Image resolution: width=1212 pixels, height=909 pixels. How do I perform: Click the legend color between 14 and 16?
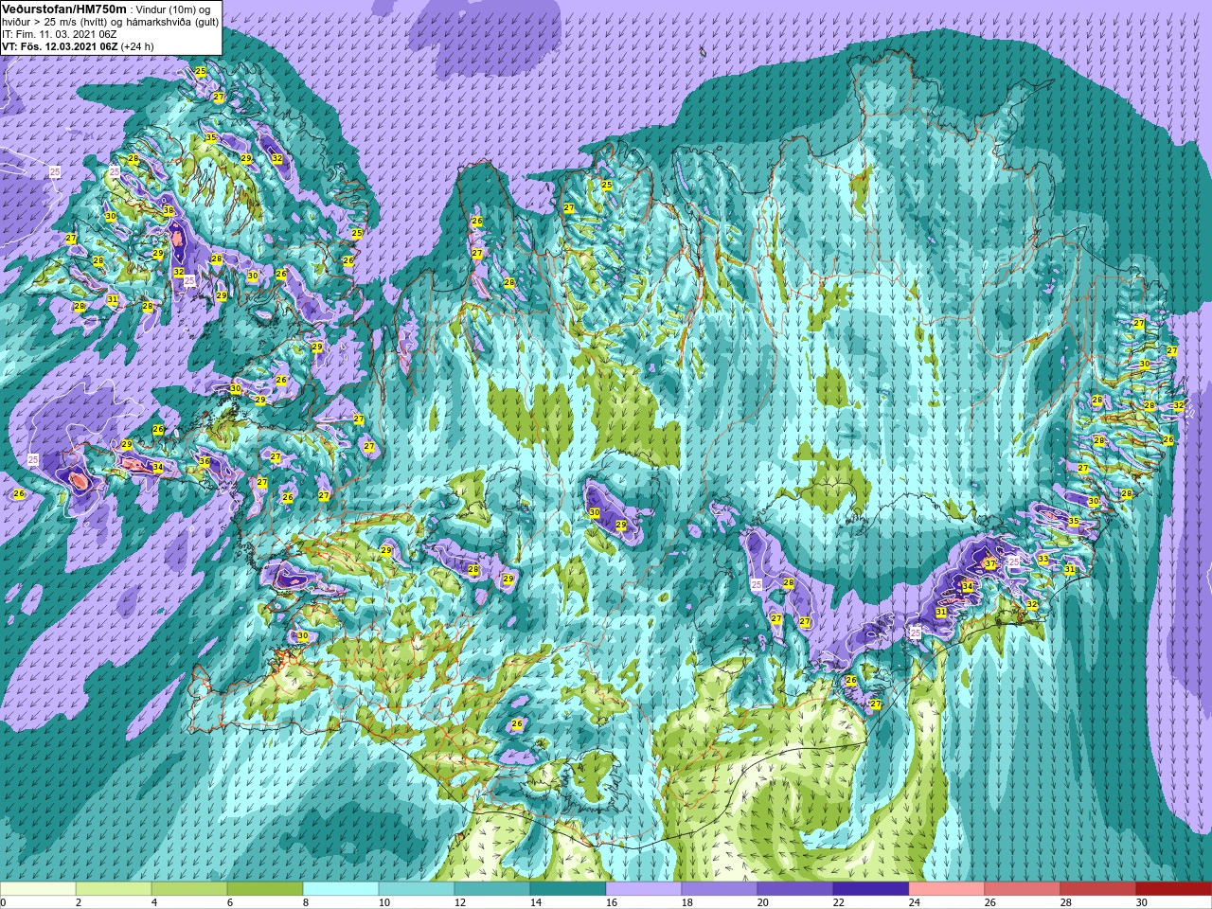click(x=568, y=889)
